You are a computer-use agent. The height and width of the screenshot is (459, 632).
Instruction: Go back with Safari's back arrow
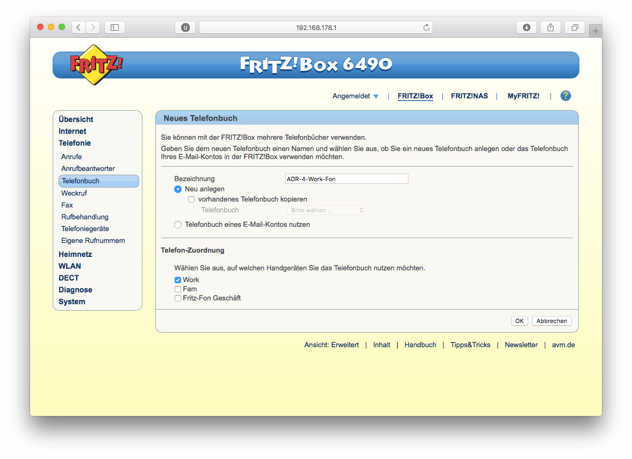click(78, 27)
